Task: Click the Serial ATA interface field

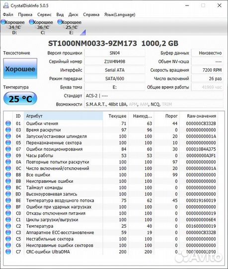Action: 115,70
